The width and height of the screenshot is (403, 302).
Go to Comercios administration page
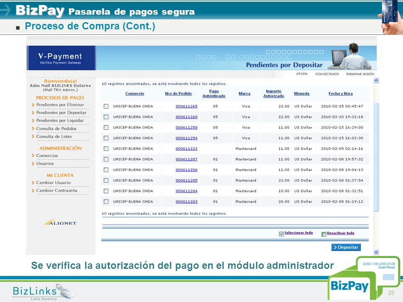coord(47,156)
